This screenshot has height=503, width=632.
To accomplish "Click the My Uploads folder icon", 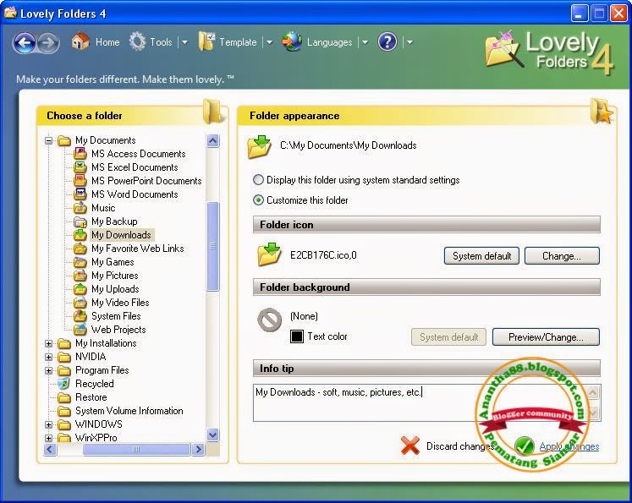I will coord(80,289).
